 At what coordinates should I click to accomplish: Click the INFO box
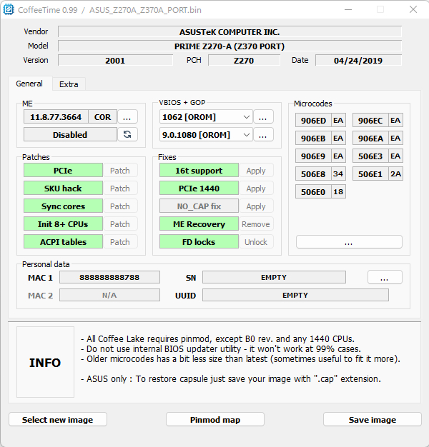[x=45, y=362]
